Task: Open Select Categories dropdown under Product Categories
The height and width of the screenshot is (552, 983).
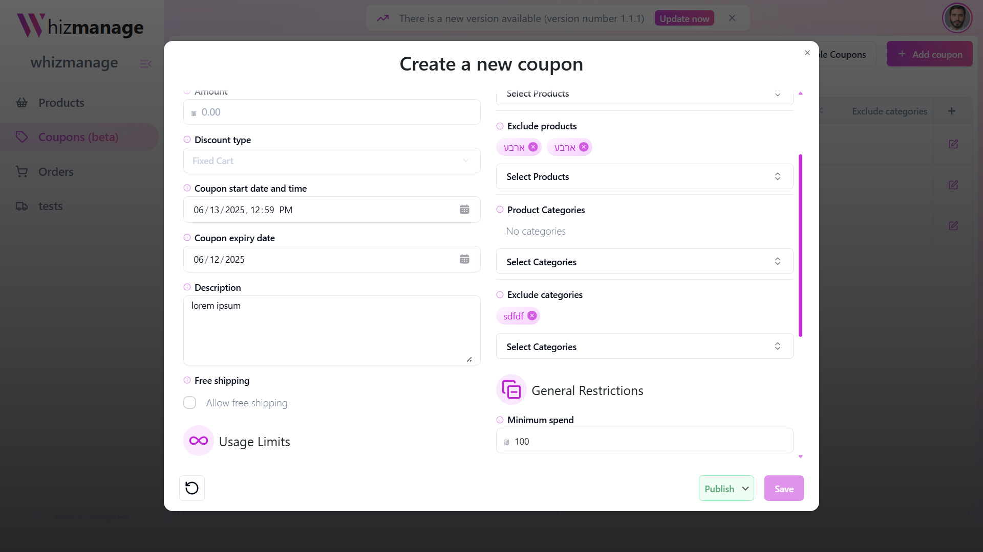Action: click(x=644, y=262)
